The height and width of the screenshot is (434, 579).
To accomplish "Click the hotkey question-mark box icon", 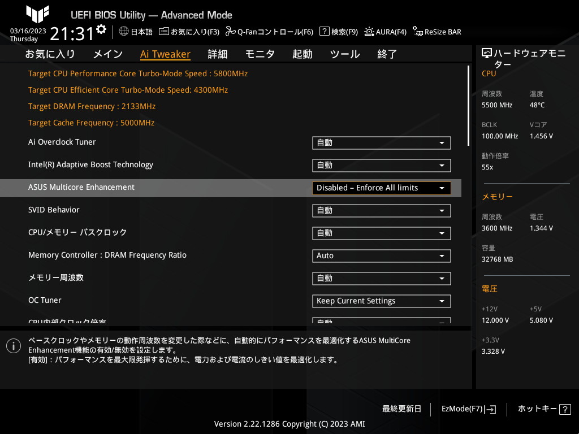I will click(565, 409).
